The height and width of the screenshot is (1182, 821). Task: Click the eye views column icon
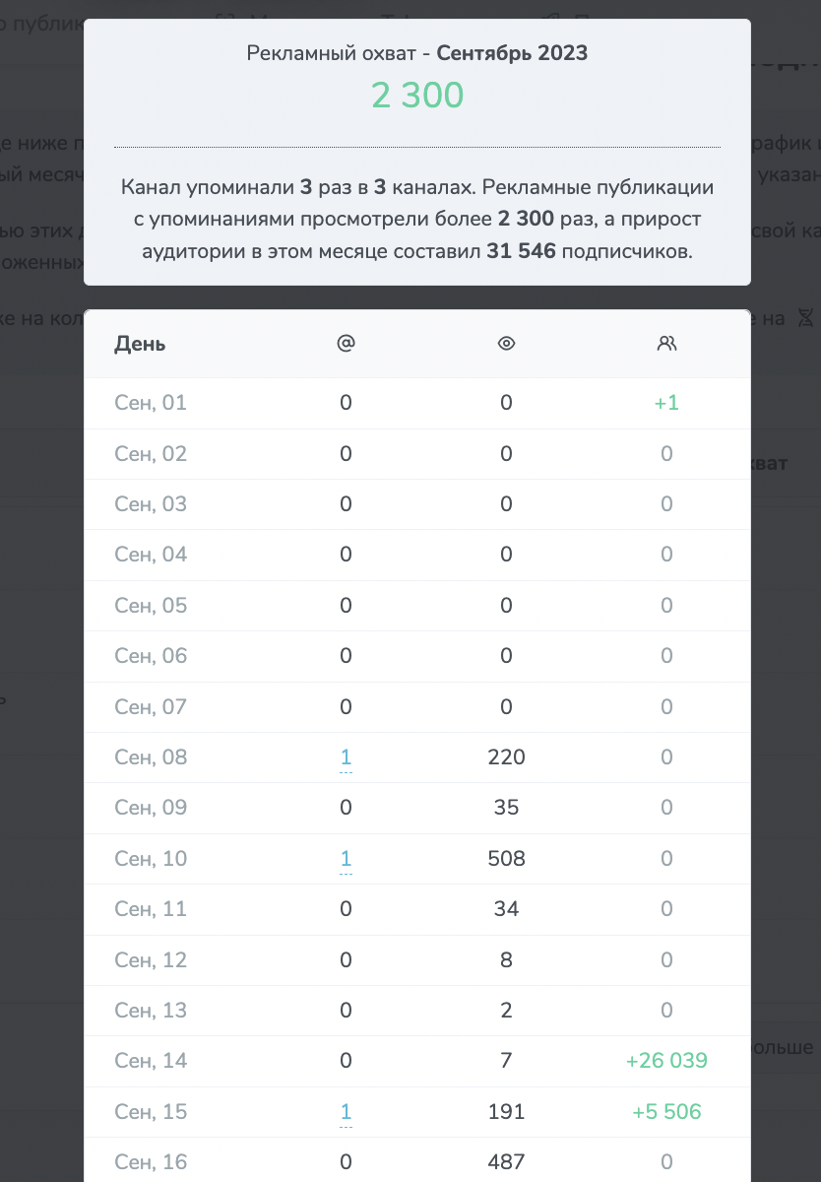[x=507, y=344]
